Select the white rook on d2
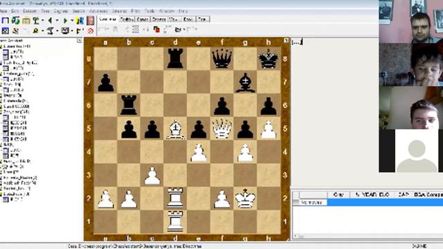Screen dimensions: 443x249 [x=175, y=199]
